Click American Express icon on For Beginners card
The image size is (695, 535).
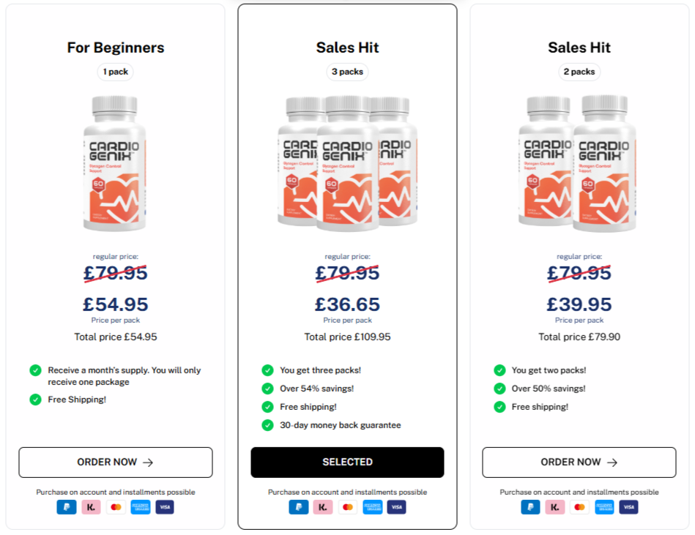[140, 506]
